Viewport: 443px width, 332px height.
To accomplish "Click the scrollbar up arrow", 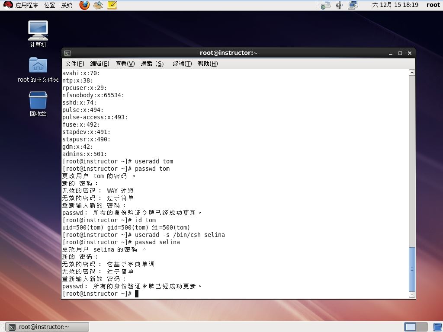I will click(x=412, y=73).
